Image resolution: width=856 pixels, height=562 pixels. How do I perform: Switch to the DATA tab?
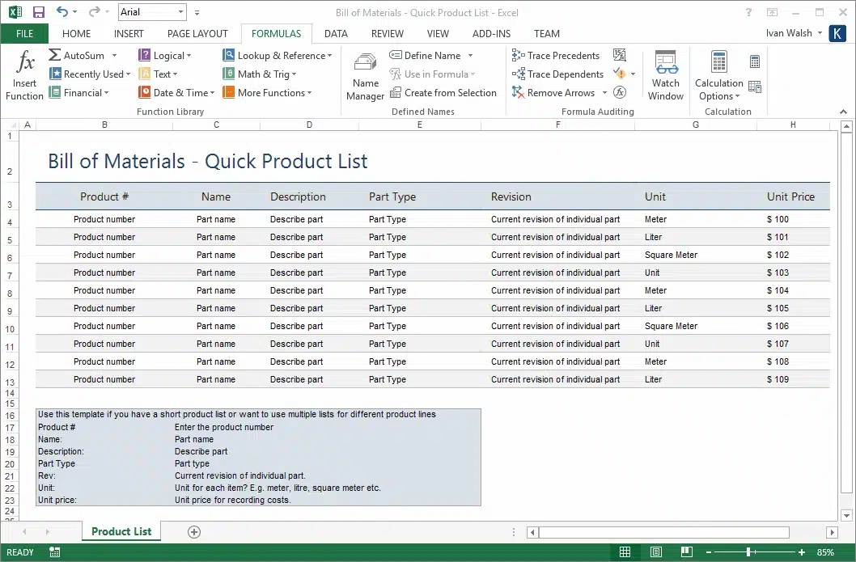point(337,33)
